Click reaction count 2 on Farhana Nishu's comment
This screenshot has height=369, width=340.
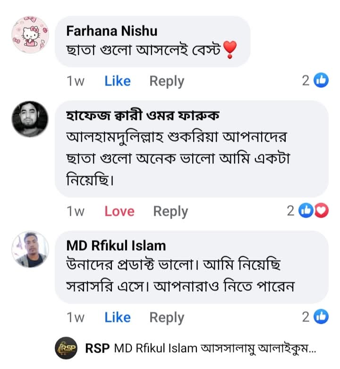click(x=306, y=81)
